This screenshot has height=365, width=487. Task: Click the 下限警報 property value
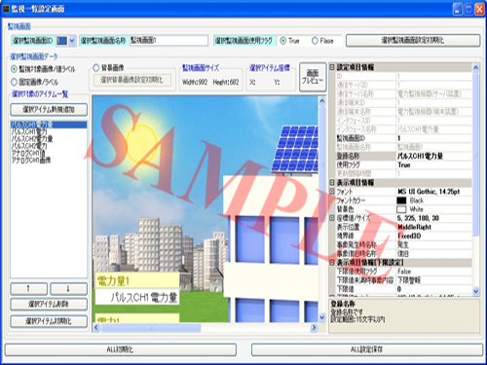click(409, 280)
